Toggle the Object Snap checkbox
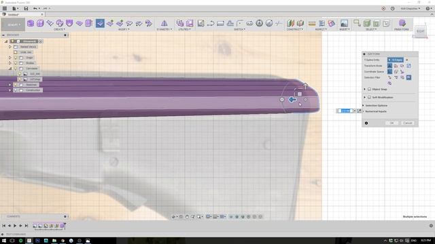Image resolution: width=435 pixels, height=244 pixels. click(369, 89)
